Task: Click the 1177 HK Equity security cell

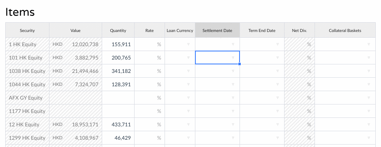Action: tap(27, 111)
